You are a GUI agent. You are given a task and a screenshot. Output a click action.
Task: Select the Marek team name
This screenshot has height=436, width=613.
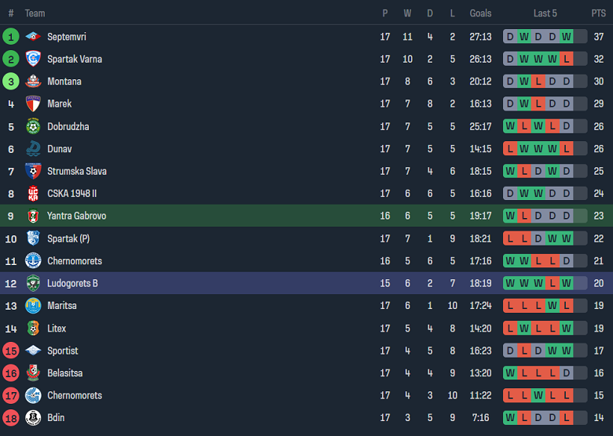coord(60,104)
